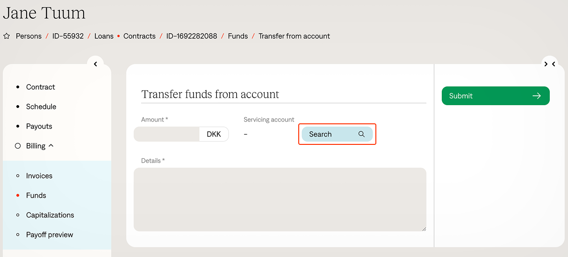Open ID-1692282088 contract breadcrumb
Viewport: 568px width, 257px height.
[x=192, y=36]
